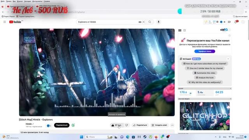Screen dimensions: 249x140
Task: Open the Другие закладки bookmarks folder
Action: pos(240,16)
